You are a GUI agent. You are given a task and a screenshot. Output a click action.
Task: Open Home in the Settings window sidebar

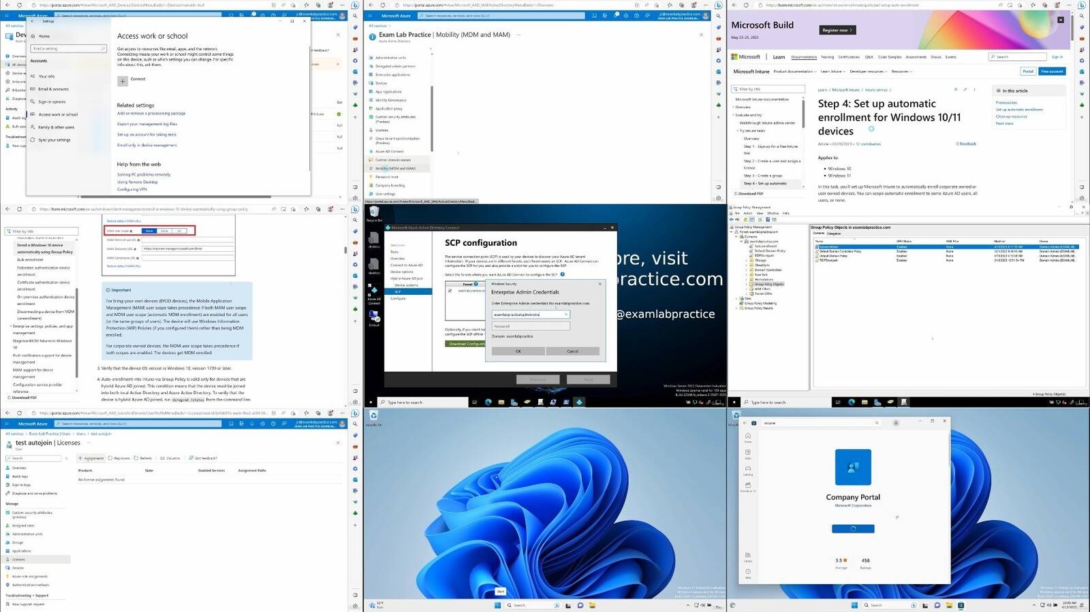44,36
